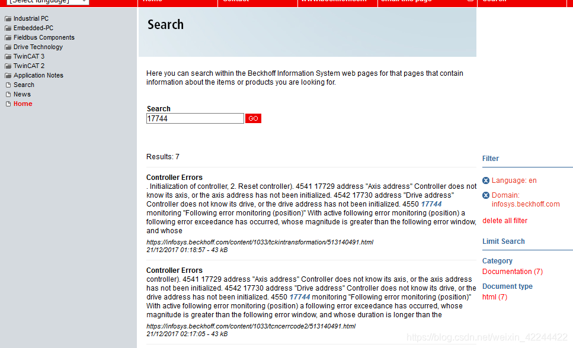Click the tcncerrcode2 result URL

click(x=251, y=326)
